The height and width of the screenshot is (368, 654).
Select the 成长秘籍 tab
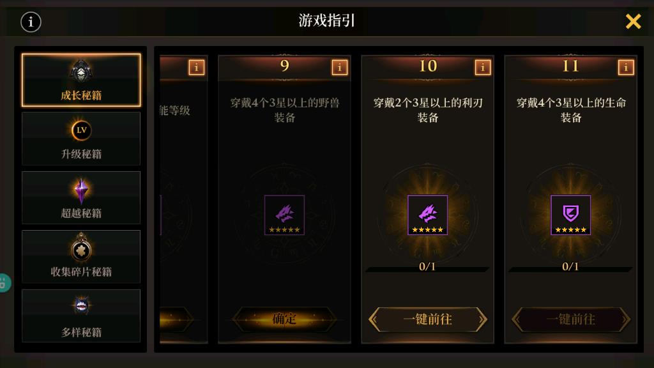pyautogui.click(x=81, y=80)
